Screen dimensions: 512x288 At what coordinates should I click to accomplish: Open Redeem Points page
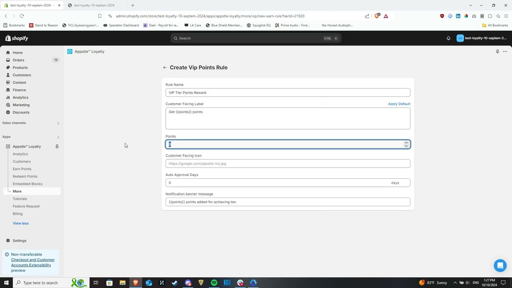pos(25,176)
